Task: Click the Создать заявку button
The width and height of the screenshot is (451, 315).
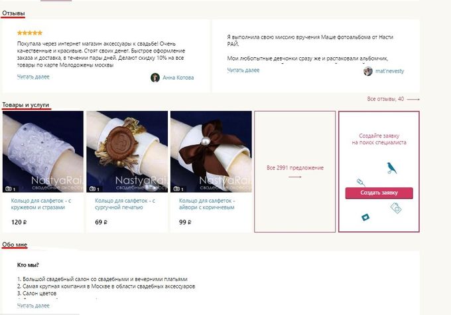Action: tap(379, 193)
